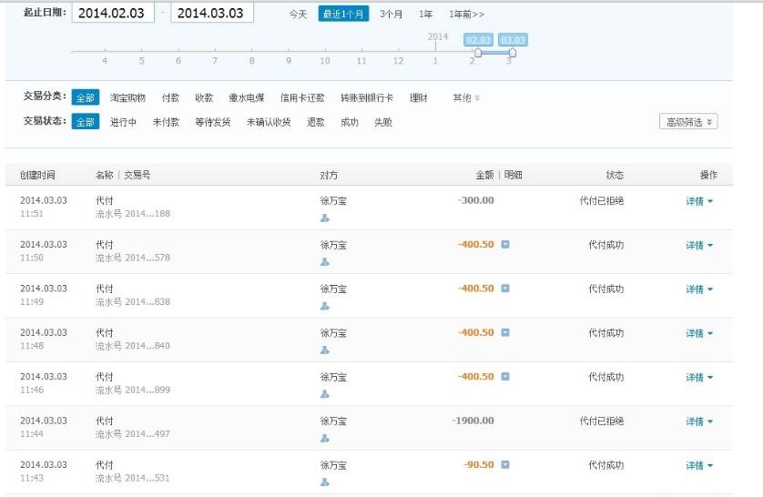Open the 详情 dropdown for the 11:51 transaction
The width and height of the screenshot is (763, 497).
pos(698,201)
